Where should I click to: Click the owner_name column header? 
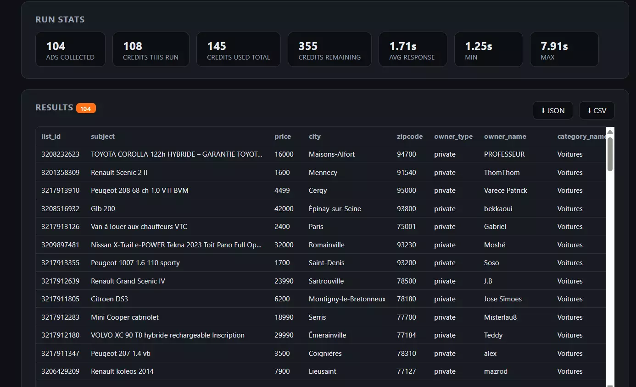(x=505, y=136)
